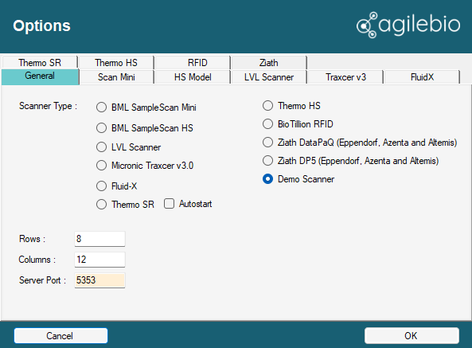Confirm settings with the OK button
Viewport: 472px width, 348px height.
[412, 336]
